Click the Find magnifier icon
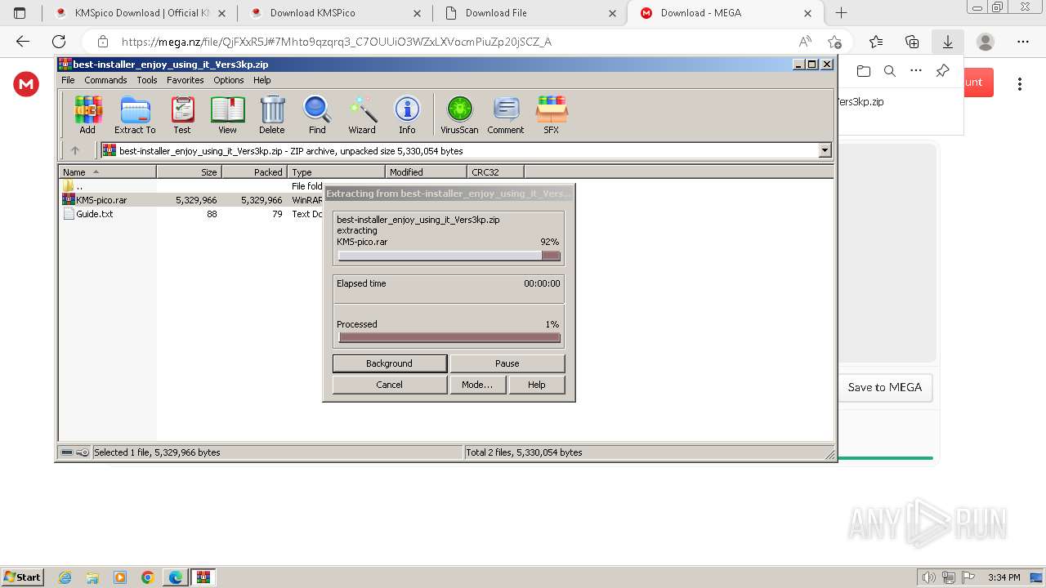 point(317,114)
